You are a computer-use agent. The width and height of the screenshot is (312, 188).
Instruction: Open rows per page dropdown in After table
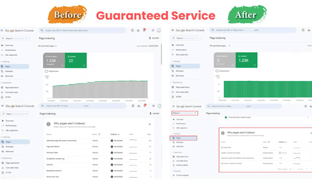tap(291, 169)
